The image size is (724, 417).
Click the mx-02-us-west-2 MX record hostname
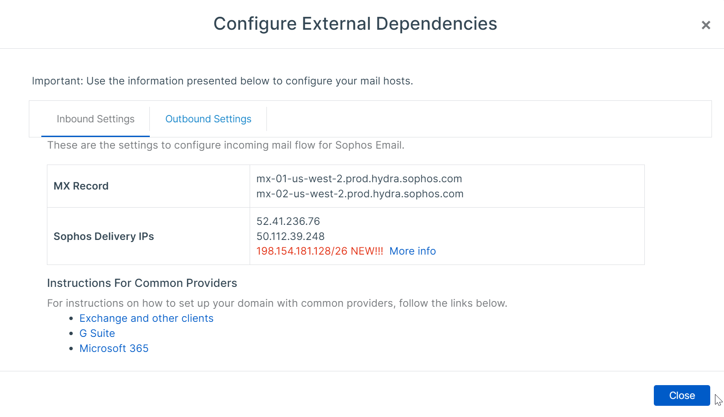[x=360, y=194]
